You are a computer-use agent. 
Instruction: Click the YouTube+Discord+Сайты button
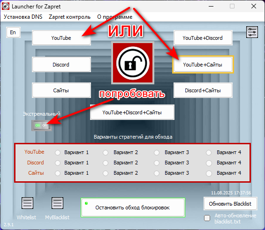(x=132, y=112)
